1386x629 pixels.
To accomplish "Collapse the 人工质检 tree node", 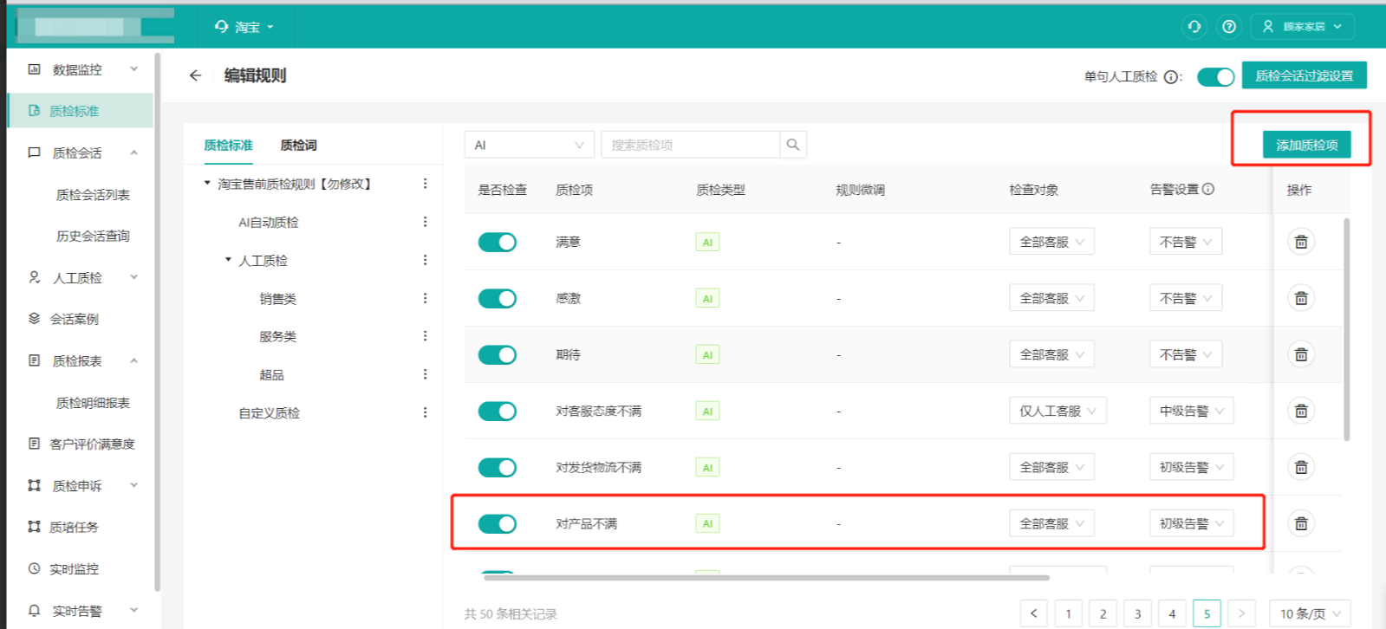I will [x=228, y=260].
